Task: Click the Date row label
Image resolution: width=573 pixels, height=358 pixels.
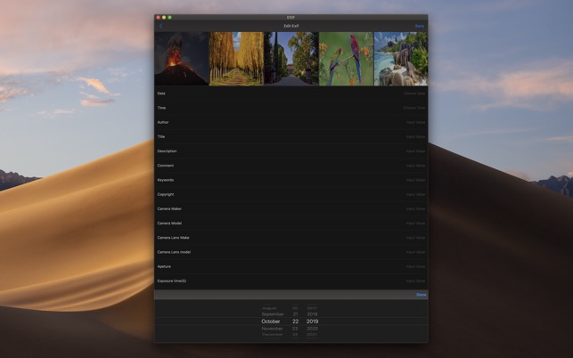Action: (161, 94)
